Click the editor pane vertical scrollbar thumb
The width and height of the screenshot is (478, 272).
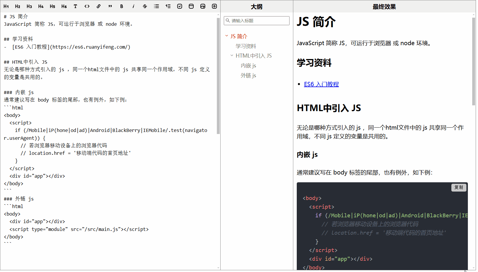coord(218,76)
